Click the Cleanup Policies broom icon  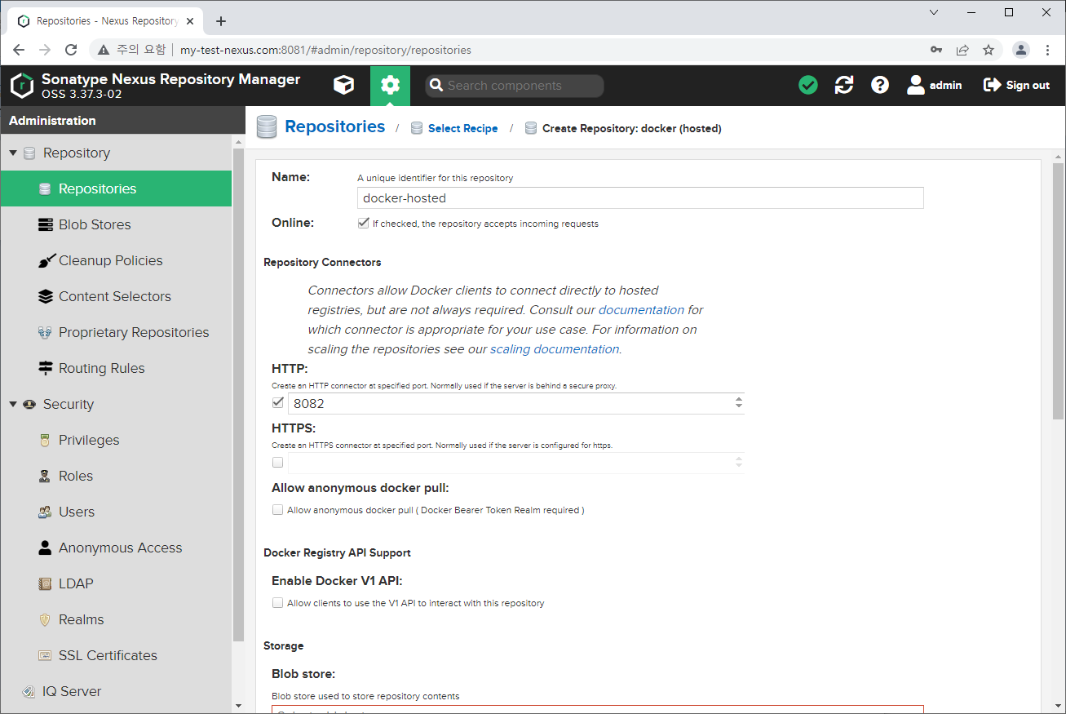pos(46,260)
